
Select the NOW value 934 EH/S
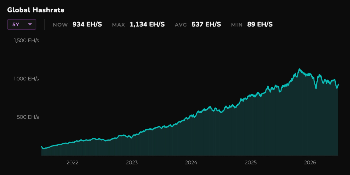87,24
